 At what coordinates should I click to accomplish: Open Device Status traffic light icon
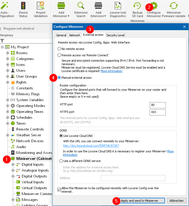click(x=23, y=6)
